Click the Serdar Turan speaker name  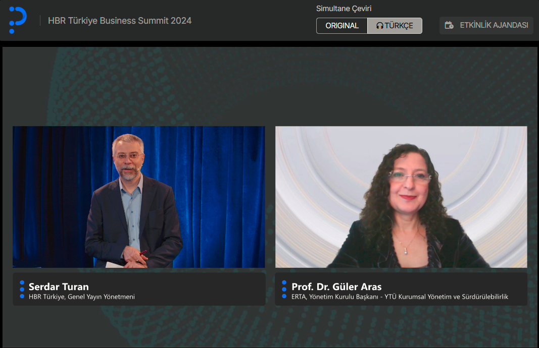[x=59, y=286]
